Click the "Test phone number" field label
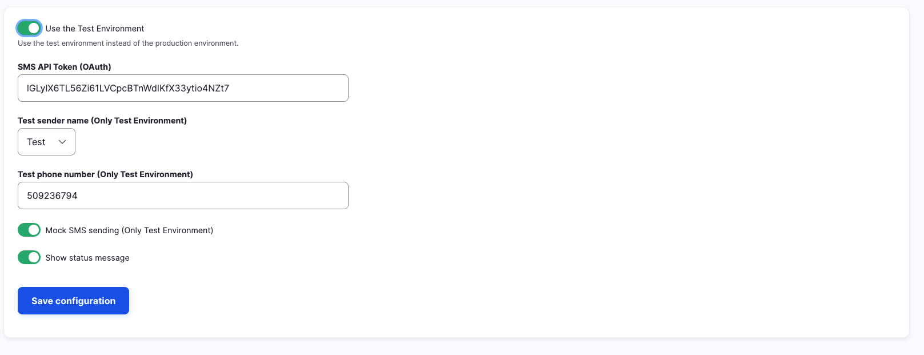Screen dimensions: 924x355 pos(105,174)
